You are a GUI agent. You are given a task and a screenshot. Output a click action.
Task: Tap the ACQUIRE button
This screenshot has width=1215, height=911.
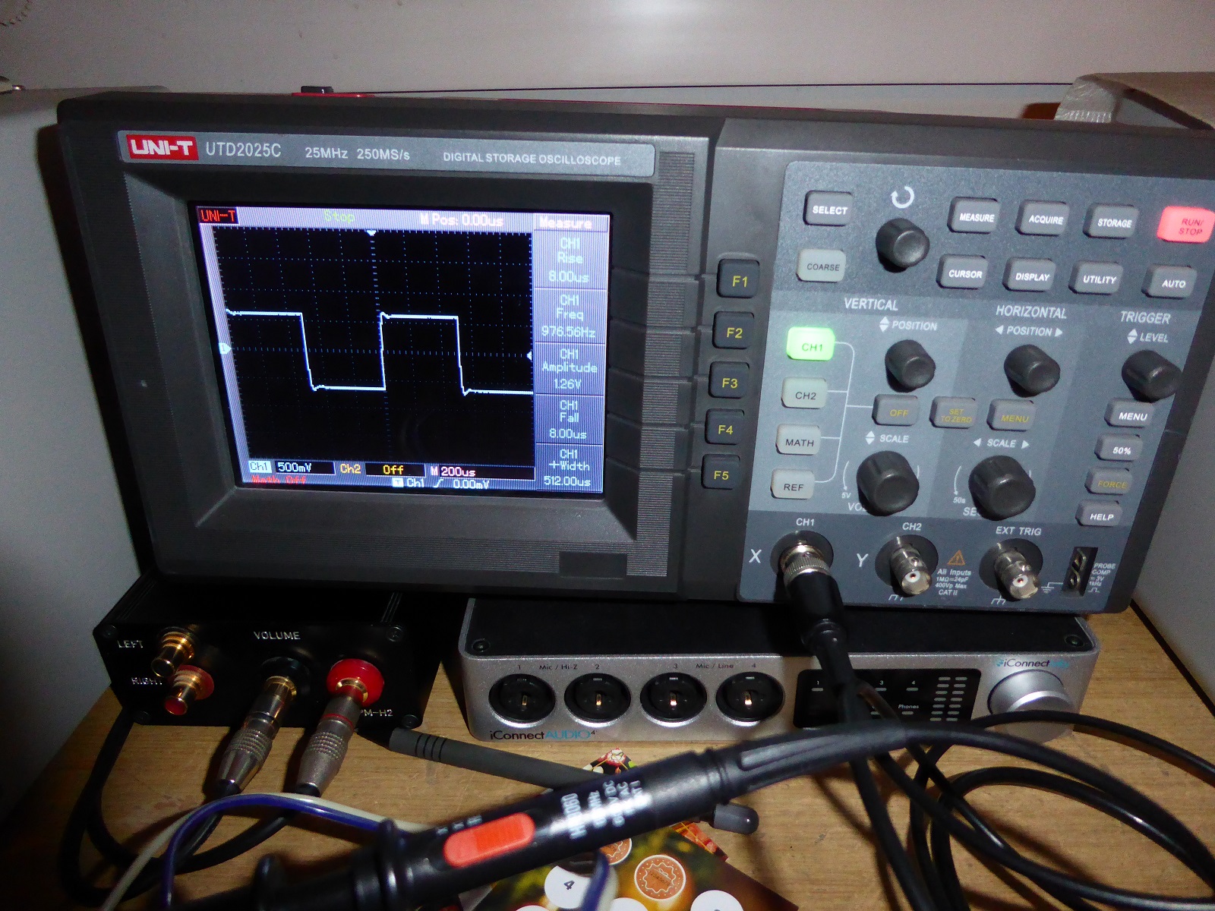pyautogui.click(x=1044, y=219)
